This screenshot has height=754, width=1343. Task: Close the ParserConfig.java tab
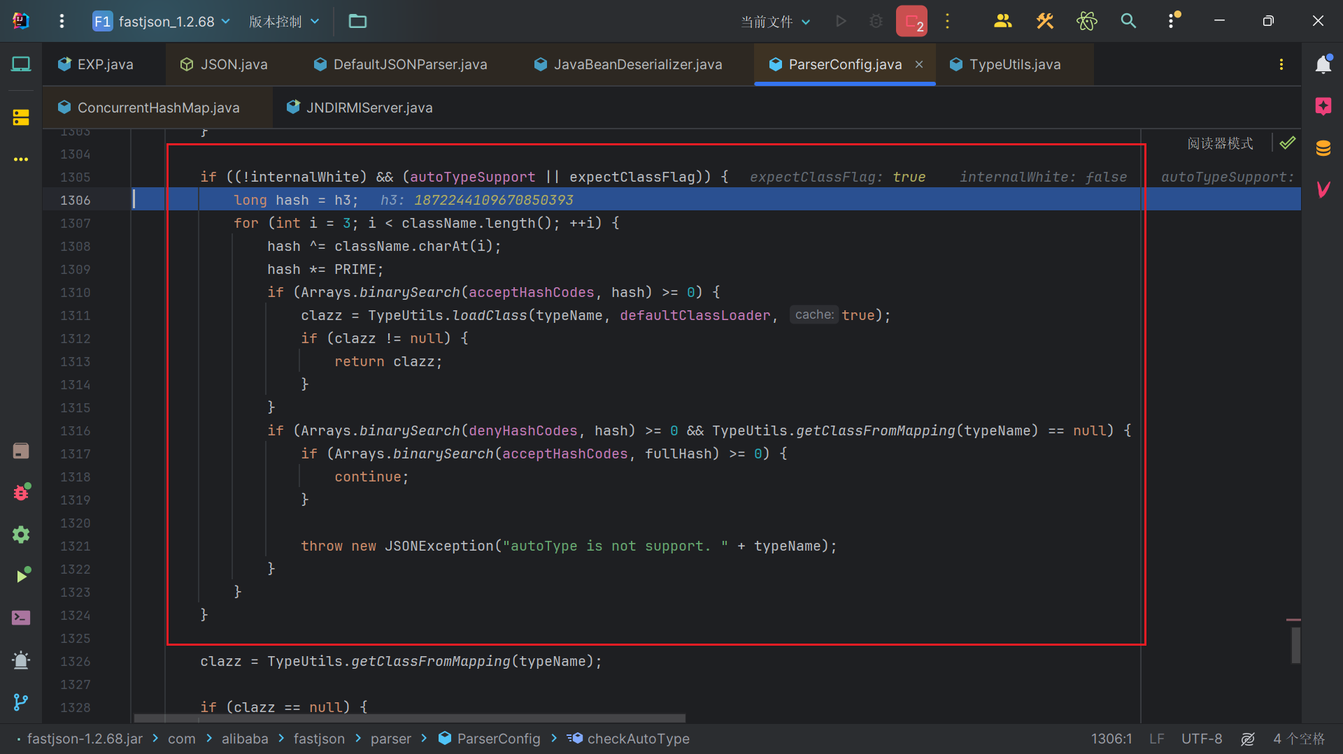point(919,64)
